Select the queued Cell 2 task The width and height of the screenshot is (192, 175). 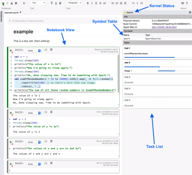tap(158, 80)
